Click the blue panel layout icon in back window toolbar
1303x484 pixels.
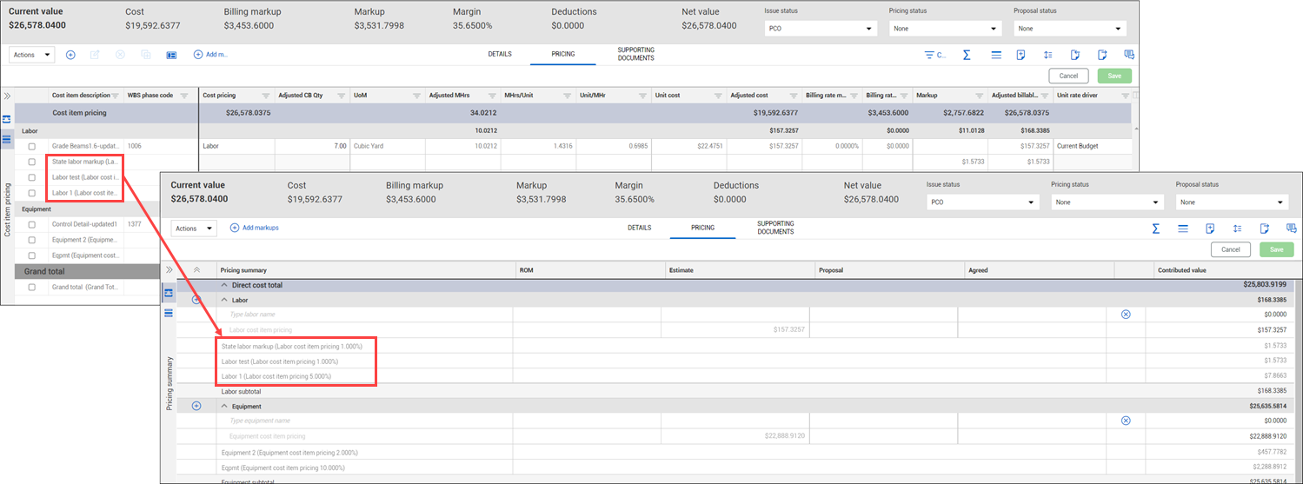point(171,55)
